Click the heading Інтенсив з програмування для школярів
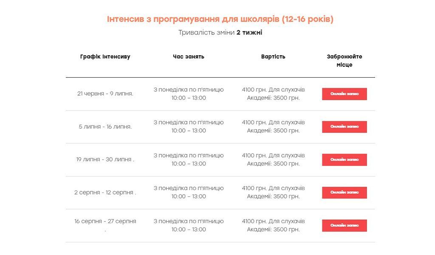 click(220, 18)
